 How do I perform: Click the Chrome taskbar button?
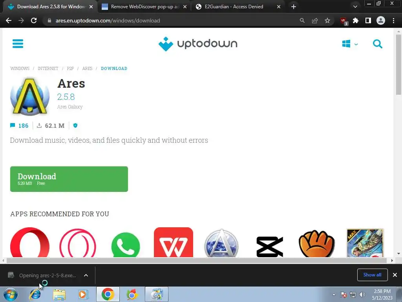(x=108, y=294)
